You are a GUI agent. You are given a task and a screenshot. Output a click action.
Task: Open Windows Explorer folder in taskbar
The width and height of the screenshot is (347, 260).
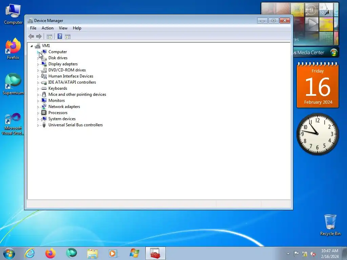pyautogui.click(x=93, y=253)
